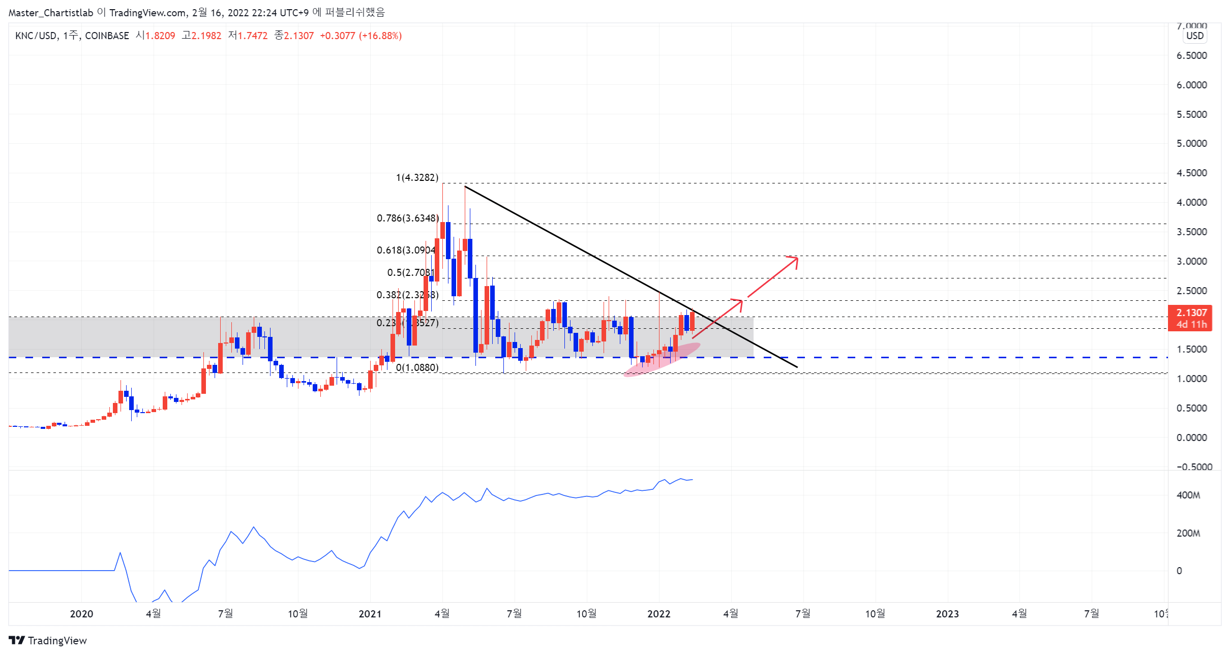Click the current price label 2.1307
This screenshot has width=1230, height=655.
1191,313
